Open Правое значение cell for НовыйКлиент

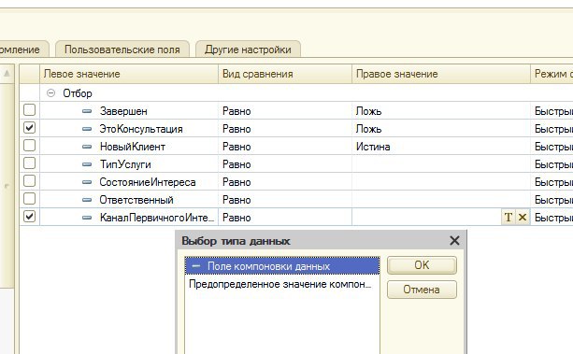tap(441, 147)
